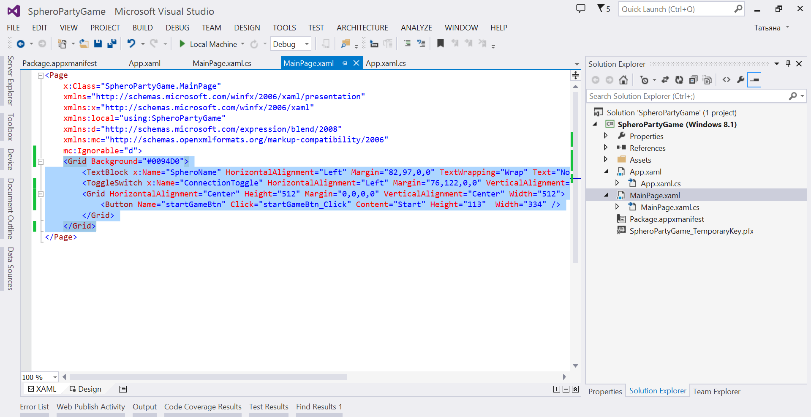811x417 pixels.
Task: Click the horizontal scrollbar right arrow
Action: (x=564, y=377)
